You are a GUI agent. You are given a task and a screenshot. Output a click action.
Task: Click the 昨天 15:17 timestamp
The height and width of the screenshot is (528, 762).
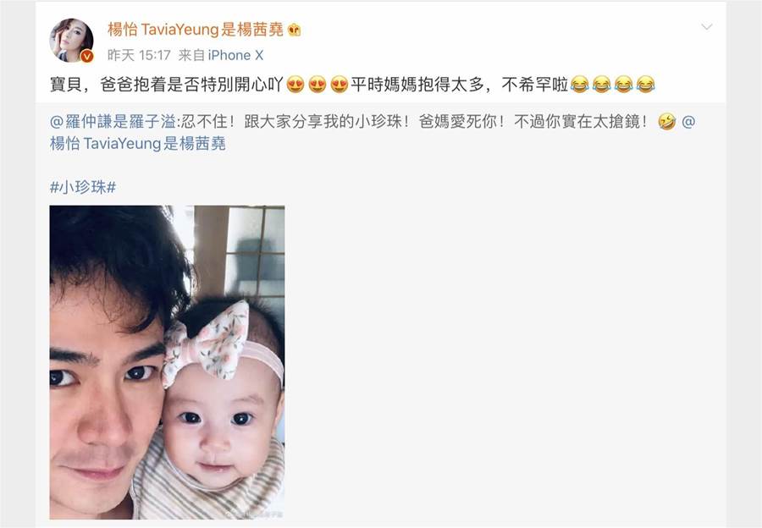pos(140,55)
